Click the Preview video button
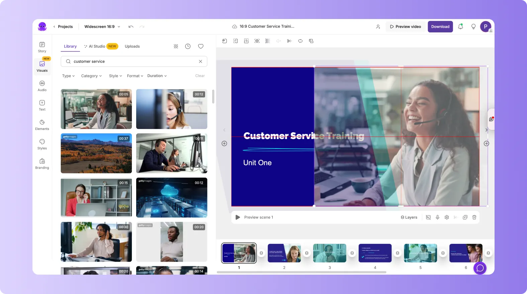 click(x=406, y=27)
